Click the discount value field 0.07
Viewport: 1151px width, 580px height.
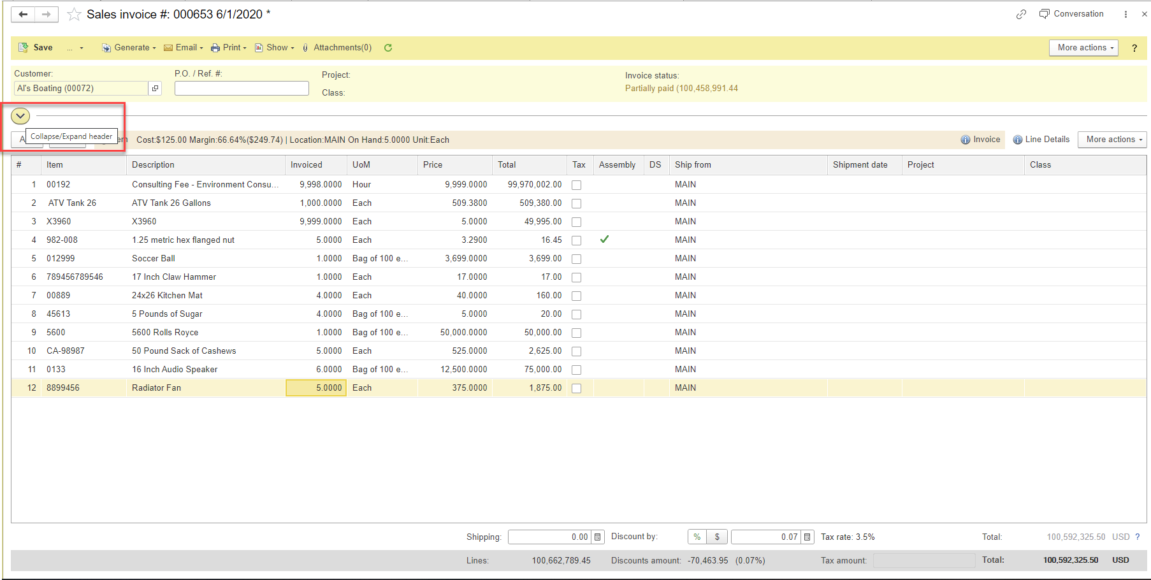tap(765, 537)
